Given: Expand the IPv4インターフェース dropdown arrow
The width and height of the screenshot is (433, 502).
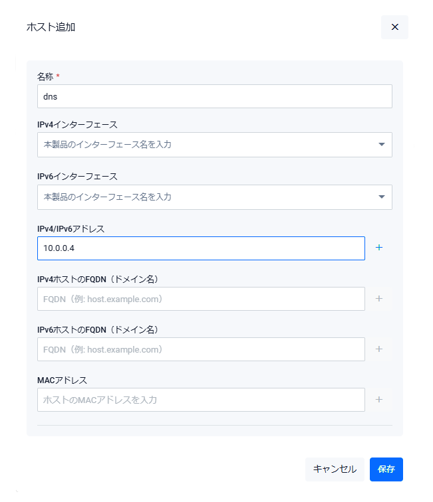Looking at the screenshot, I should click(x=382, y=144).
